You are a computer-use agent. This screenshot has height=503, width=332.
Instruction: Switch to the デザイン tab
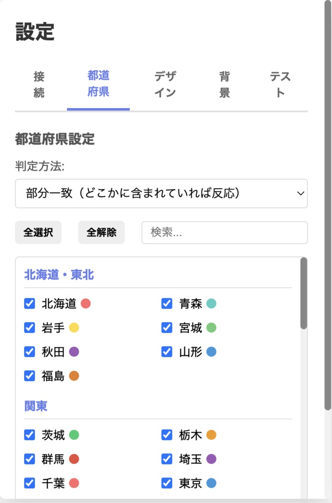[165, 84]
